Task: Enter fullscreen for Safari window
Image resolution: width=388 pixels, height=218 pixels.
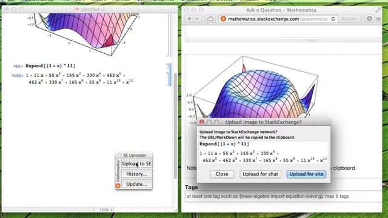Action: (378, 10)
